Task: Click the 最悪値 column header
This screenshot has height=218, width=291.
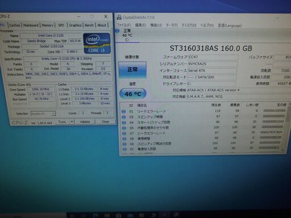Action: [x=235, y=105]
